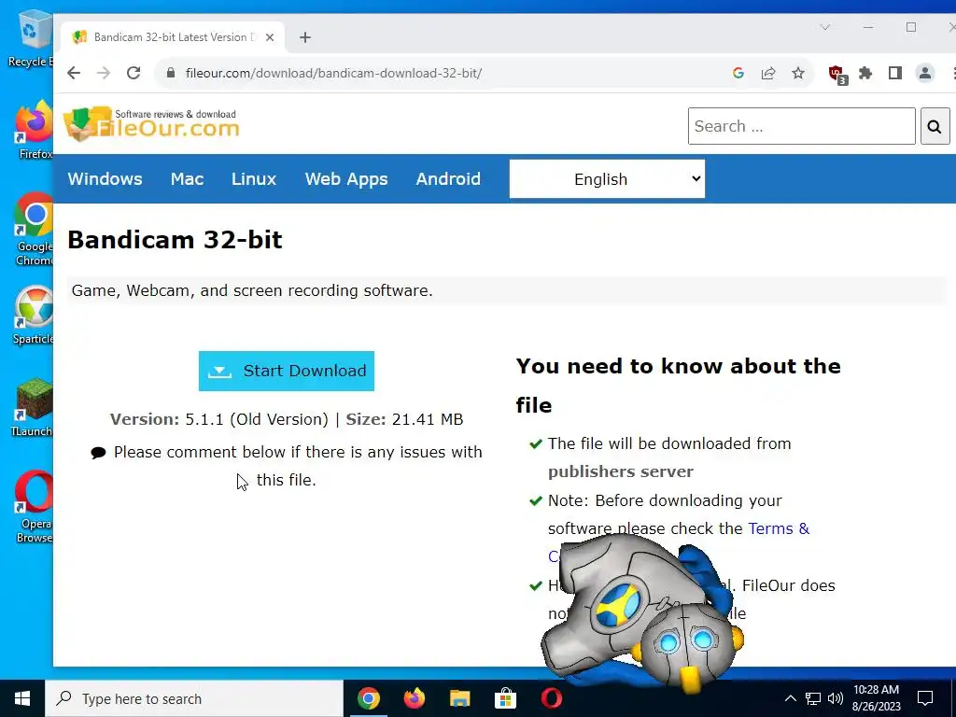This screenshot has height=717, width=956.
Task: Click the browser forward arrow
Action: tap(104, 73)
